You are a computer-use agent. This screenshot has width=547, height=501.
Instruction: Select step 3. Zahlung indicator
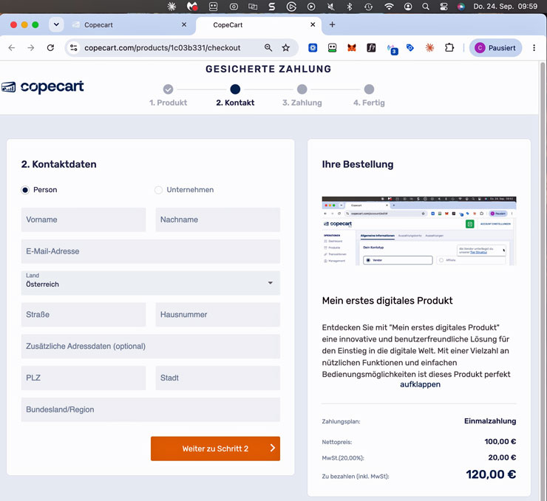tap(302, 95)
